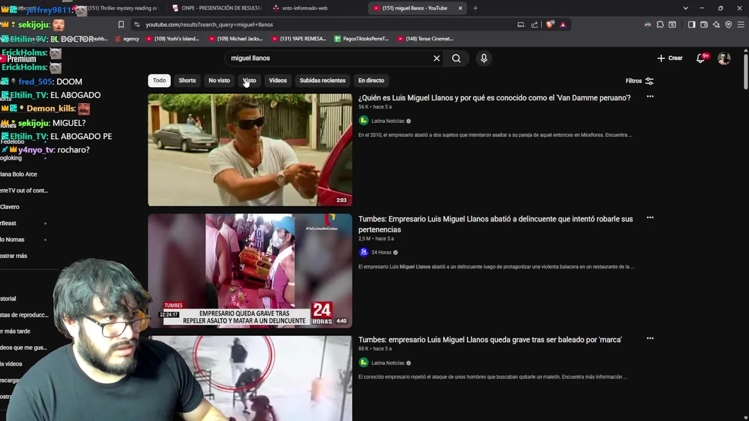Bookmark this page with the bookmark icon
749x421 pixels.
[x=121, y=25]
